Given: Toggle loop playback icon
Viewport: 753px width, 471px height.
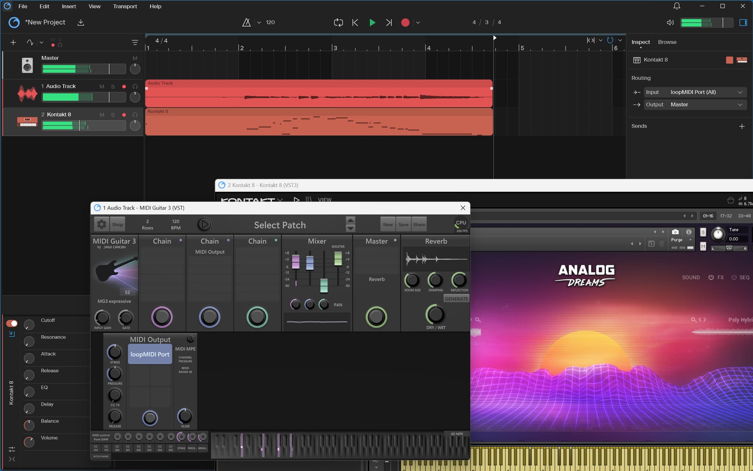Looking at the screenshot, I should coord(338,22).
